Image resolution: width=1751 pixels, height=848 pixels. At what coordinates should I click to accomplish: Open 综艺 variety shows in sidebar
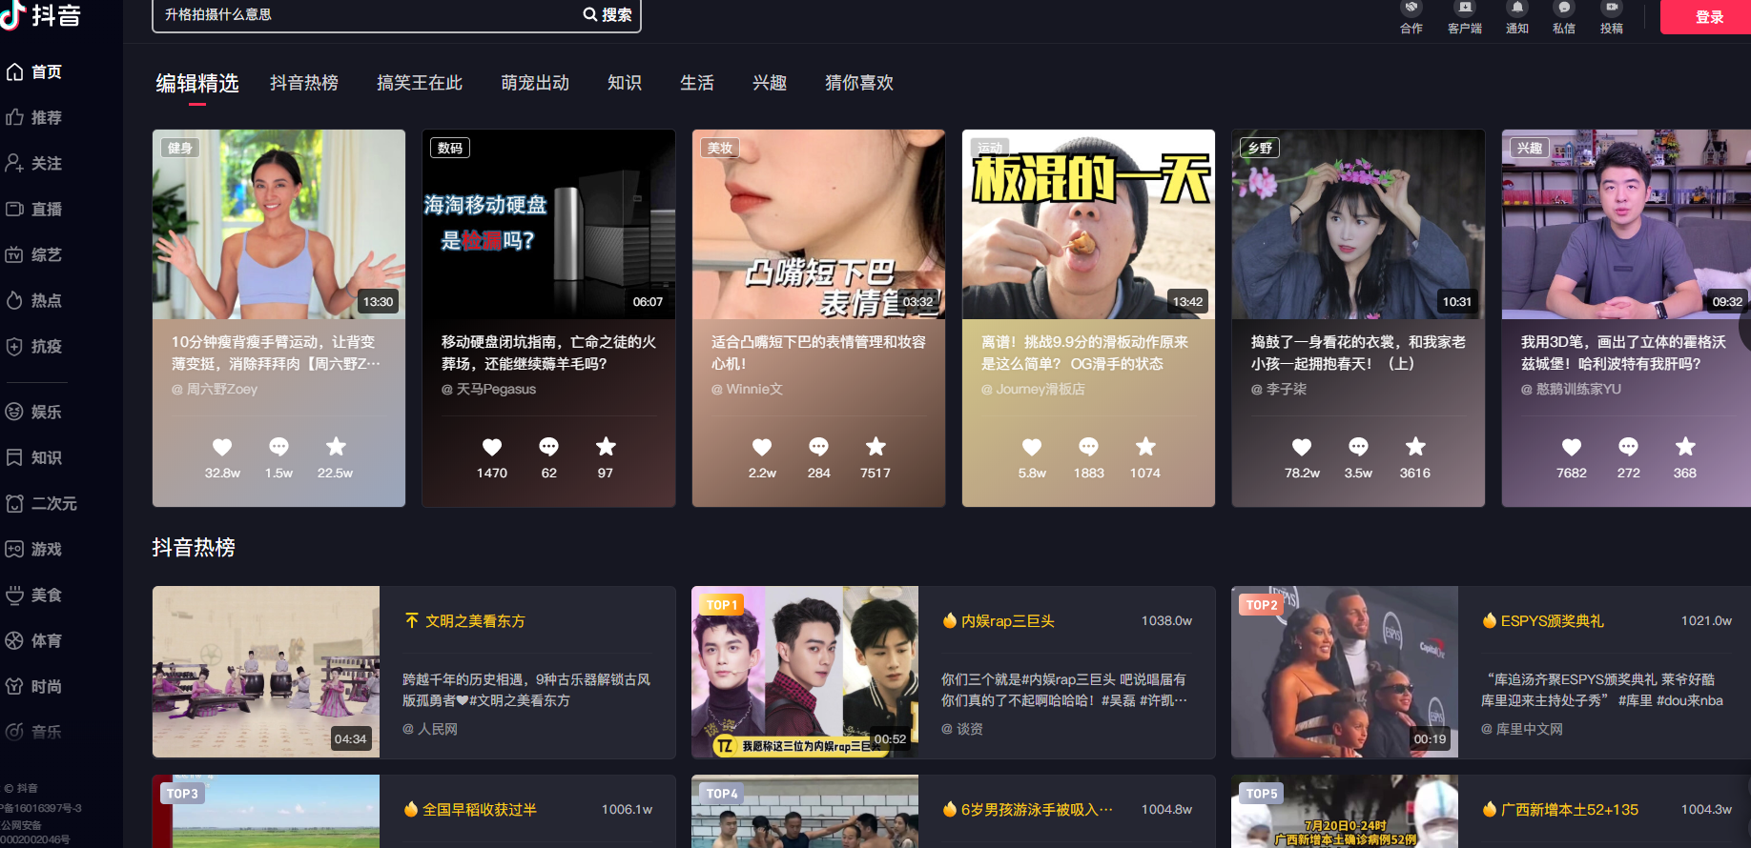click(34, 255)
